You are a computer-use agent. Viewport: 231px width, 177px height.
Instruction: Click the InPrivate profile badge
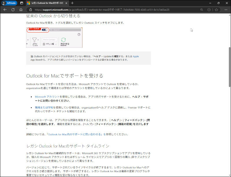pyautogui.click(x=10, y=3)
